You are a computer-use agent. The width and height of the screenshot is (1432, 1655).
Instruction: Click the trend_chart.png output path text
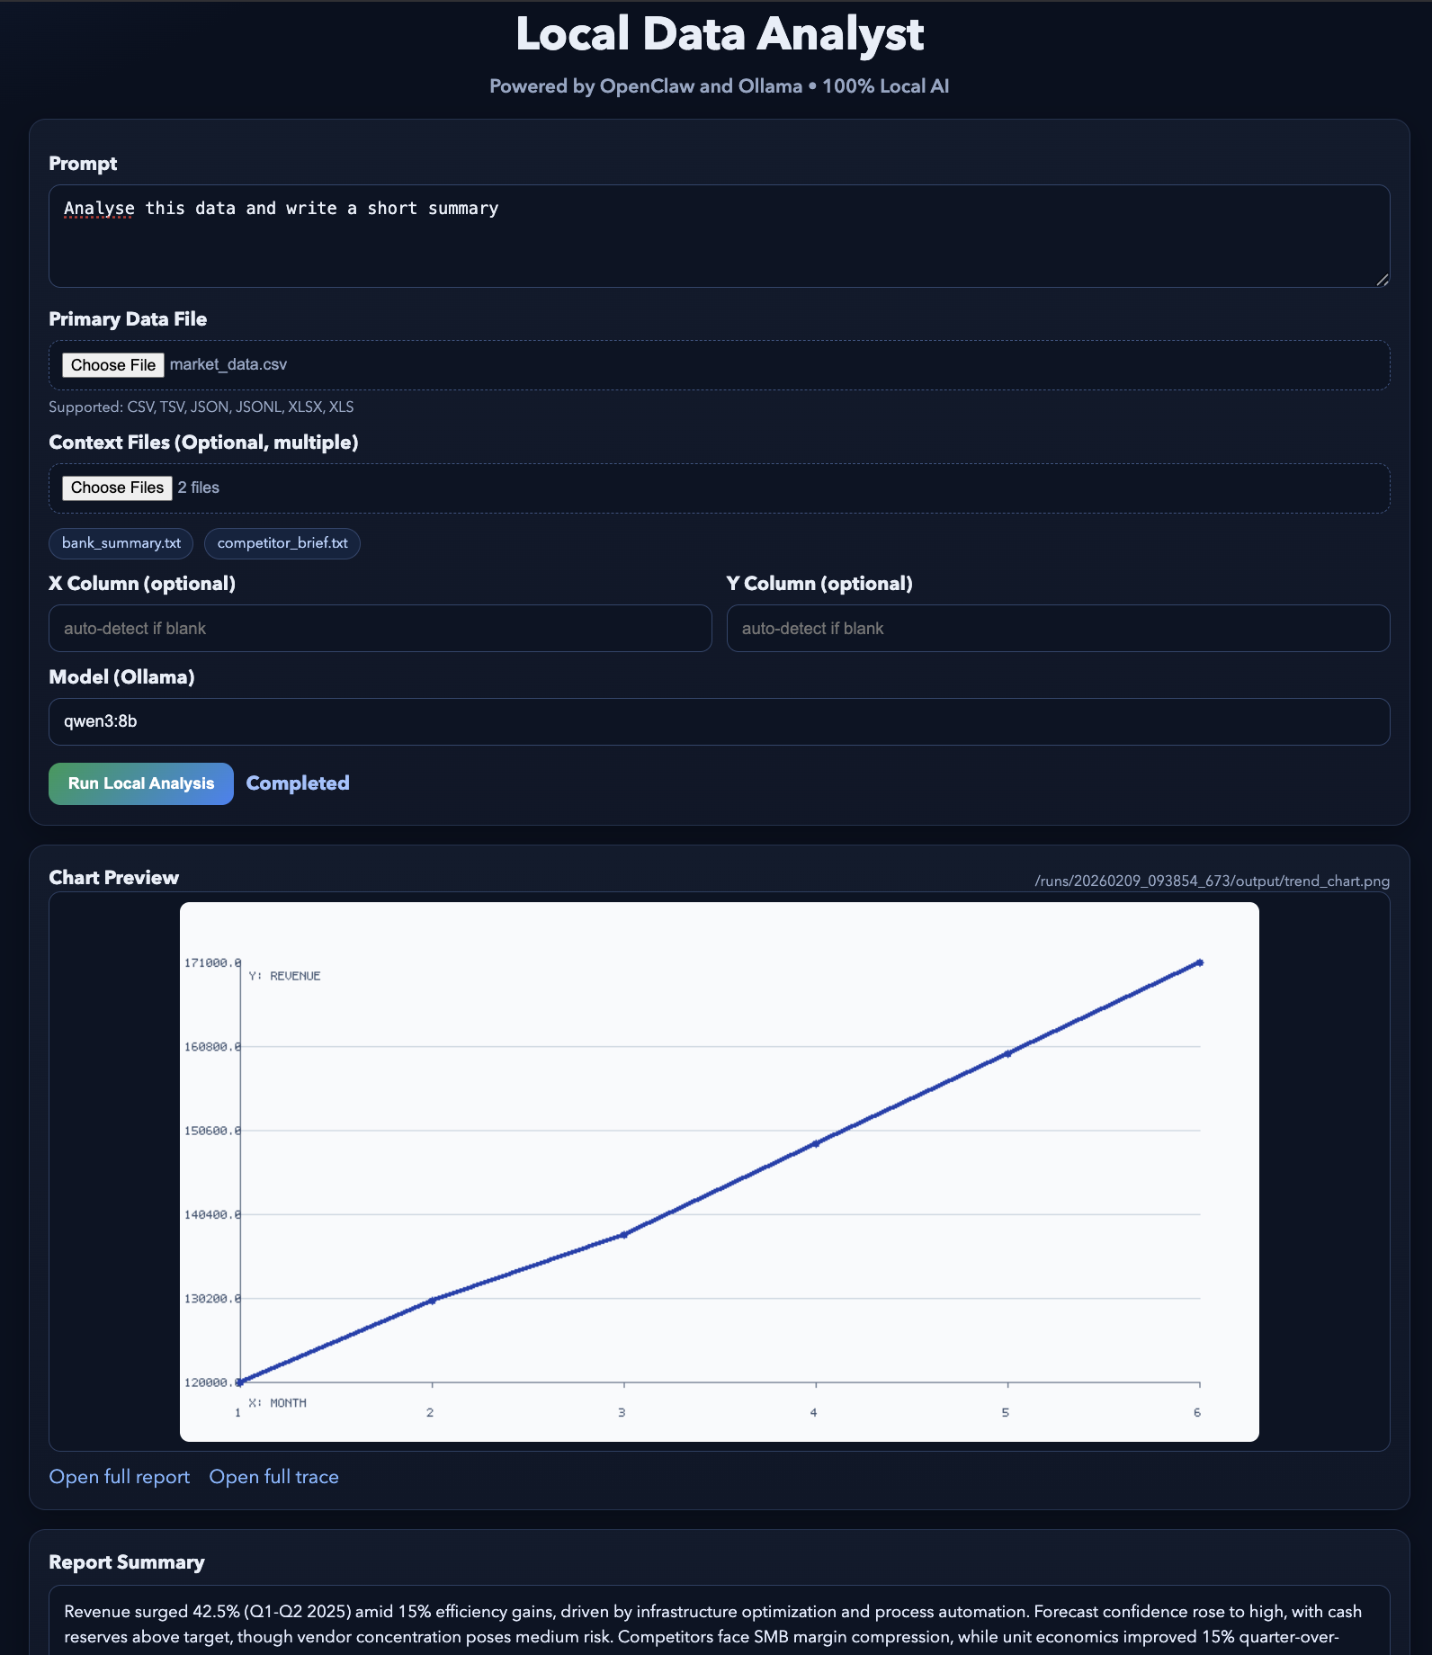(x=1212, y=881)
